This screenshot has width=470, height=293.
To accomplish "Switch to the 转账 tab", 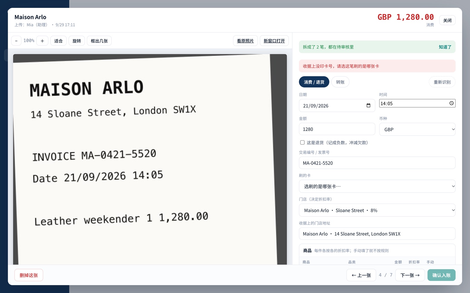I will (340, 82).
